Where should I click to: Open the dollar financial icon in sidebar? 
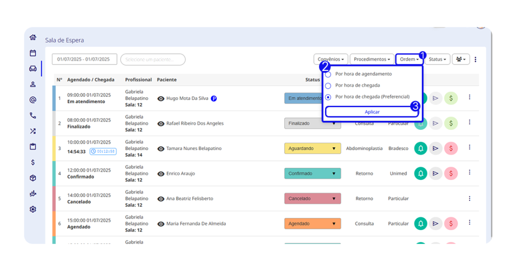33,162
